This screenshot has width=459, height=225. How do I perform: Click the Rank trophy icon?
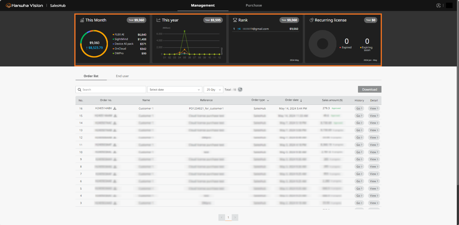[235, 20]
